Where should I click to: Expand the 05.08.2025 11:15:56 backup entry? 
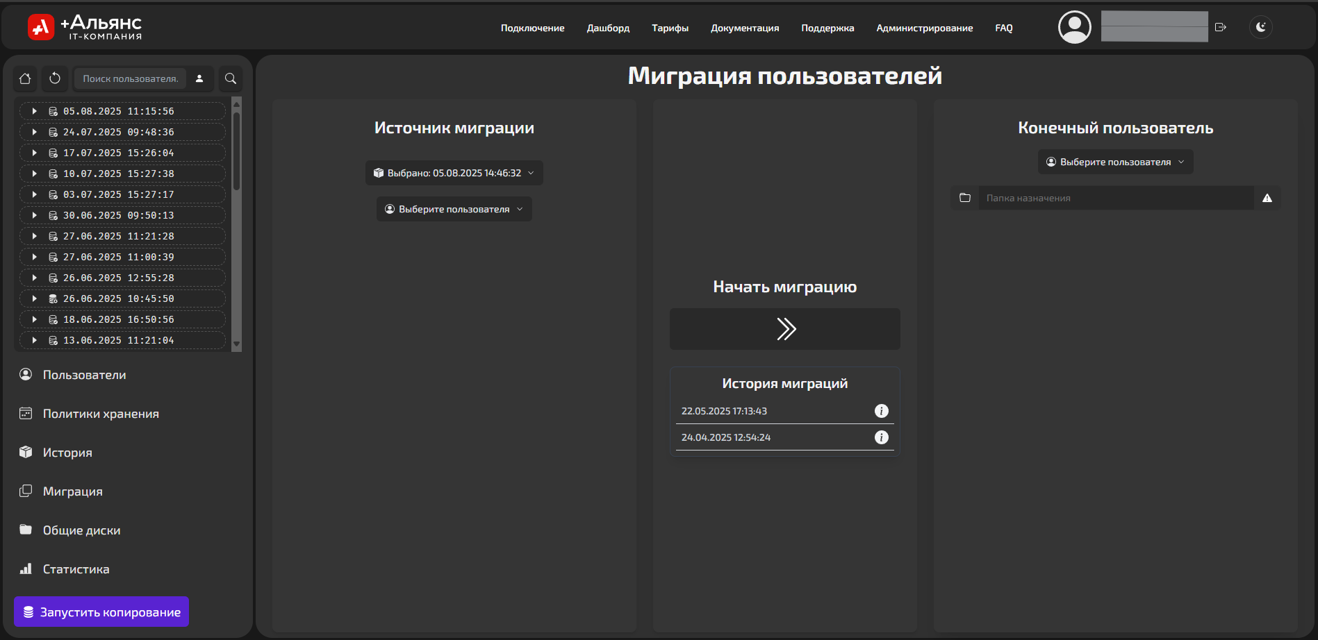[x=34, y=111]
